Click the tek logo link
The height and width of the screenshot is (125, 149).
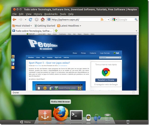coord(116,53)
